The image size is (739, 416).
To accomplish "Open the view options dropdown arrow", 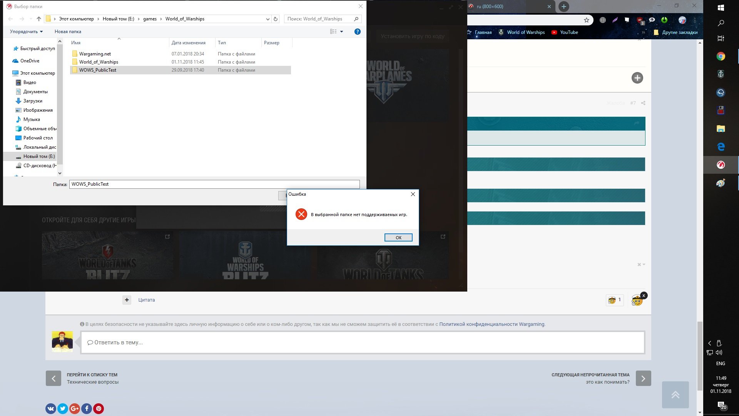I will tap(341, 32).
